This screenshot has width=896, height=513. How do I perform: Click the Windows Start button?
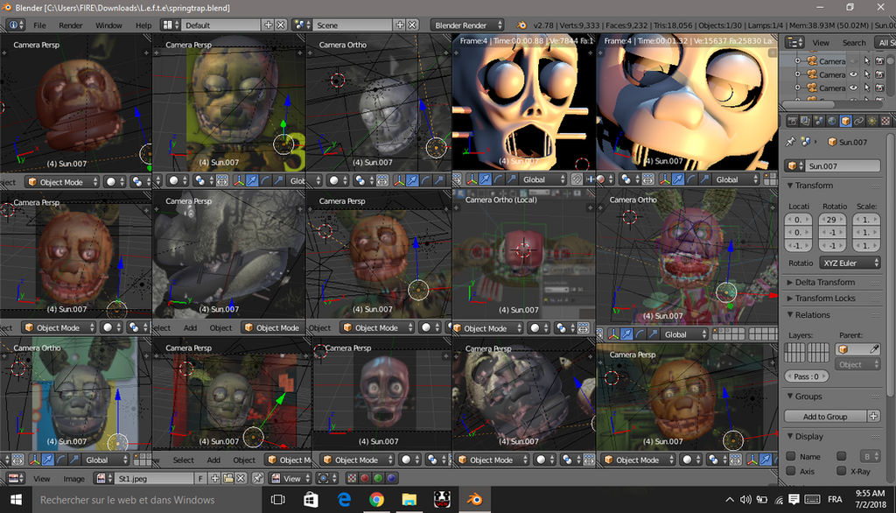[16, 499]
